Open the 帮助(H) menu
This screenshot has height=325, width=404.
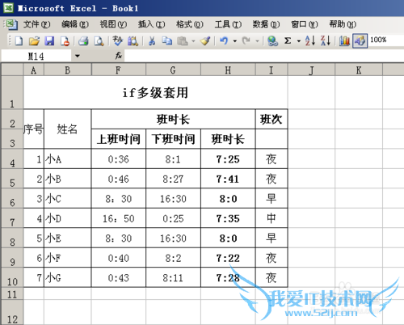click(x=343, y=24)
